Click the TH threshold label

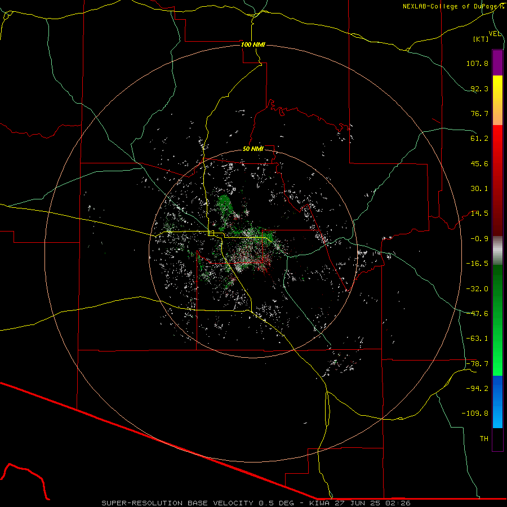[484, 439]
